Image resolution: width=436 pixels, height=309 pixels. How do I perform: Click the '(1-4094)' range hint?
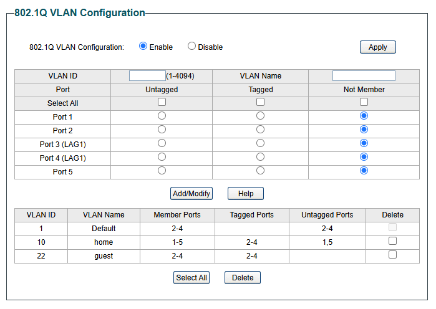(x=180, y=76)
